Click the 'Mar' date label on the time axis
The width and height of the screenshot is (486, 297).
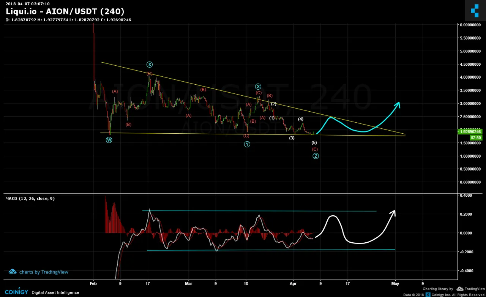[x=189, y=283]
